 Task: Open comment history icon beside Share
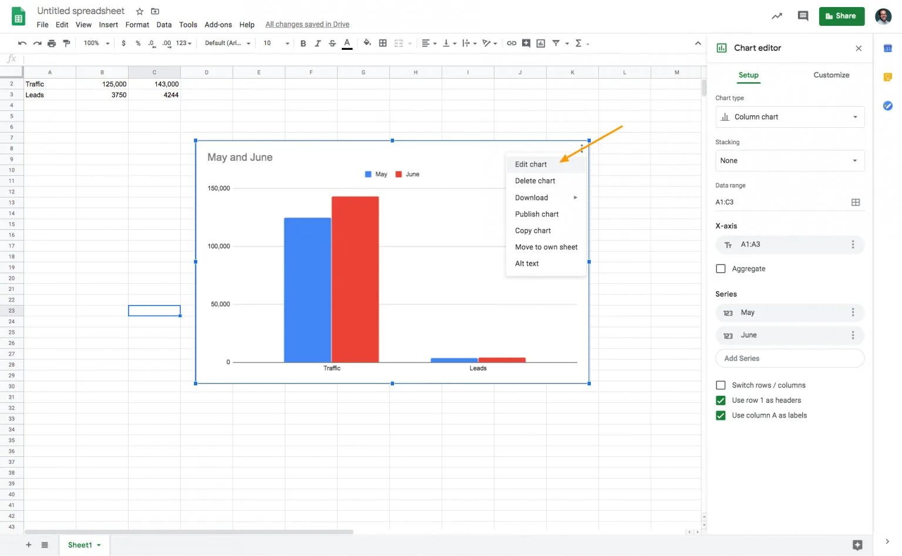tap(803, 16)
